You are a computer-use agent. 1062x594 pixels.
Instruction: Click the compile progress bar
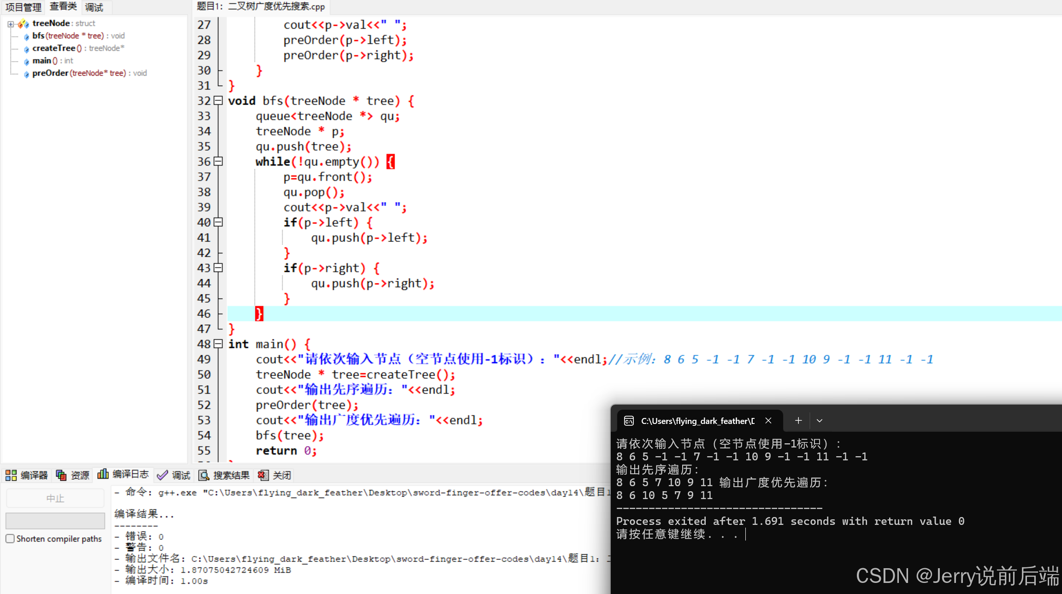point(55,521)
